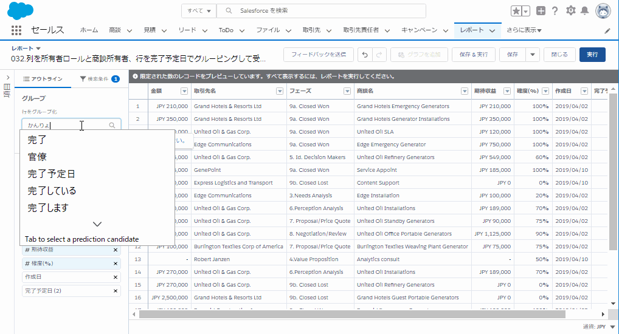Screen dimensions: 619x334
Task: Click the search magnifier in group field
Action: pos(112,125)
